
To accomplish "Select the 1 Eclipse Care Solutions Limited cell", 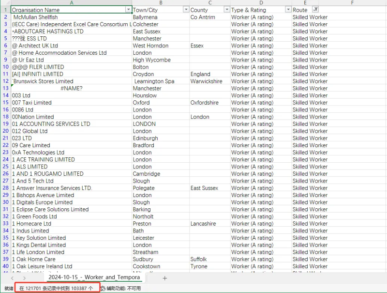I will point(72,209).
